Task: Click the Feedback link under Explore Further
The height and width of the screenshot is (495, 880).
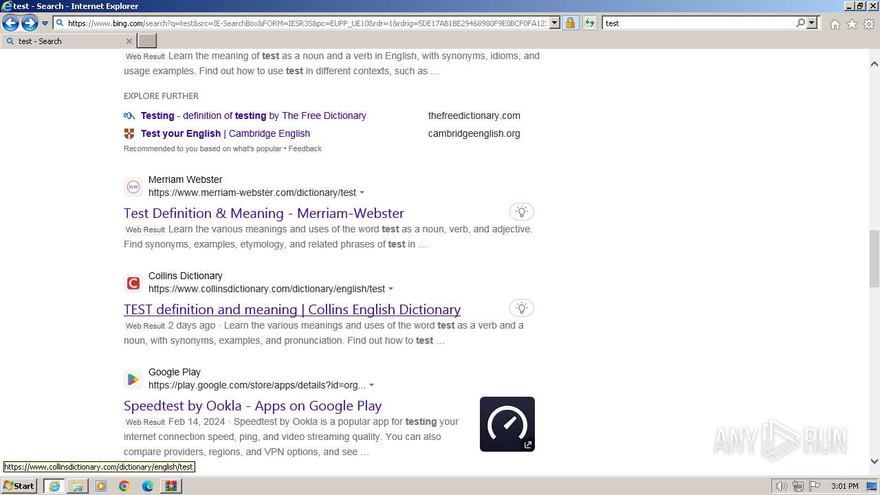Action: pyautogui.click(x=305, y=148)
